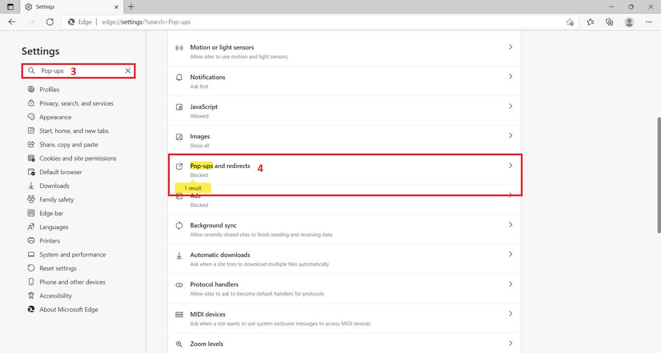Viewport: 661px width, 353px height.
Task: Open Pop-ups and redirects setting
Action: pos(345,170)
